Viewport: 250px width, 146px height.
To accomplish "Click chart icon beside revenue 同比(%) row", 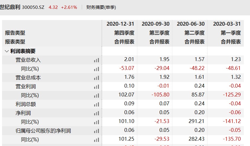I will point(97,69).
